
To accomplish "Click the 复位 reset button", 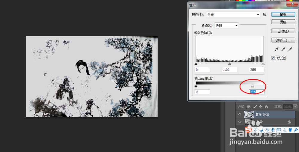I will [x=283, y=22].
